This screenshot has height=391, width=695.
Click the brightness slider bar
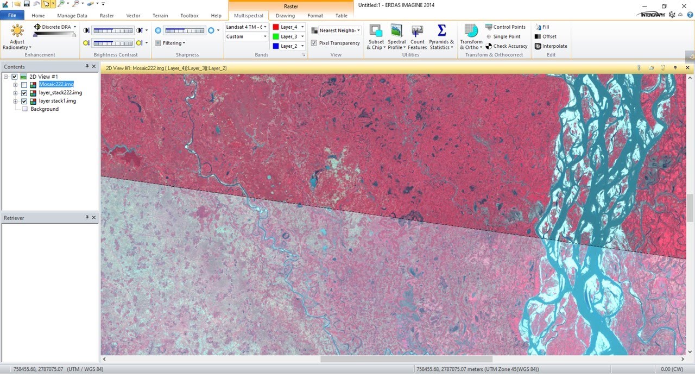pos(113,30)
